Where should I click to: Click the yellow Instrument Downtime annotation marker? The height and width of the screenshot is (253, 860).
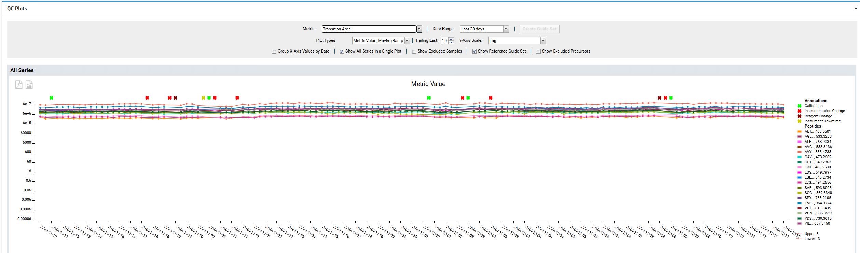point(204,98)
